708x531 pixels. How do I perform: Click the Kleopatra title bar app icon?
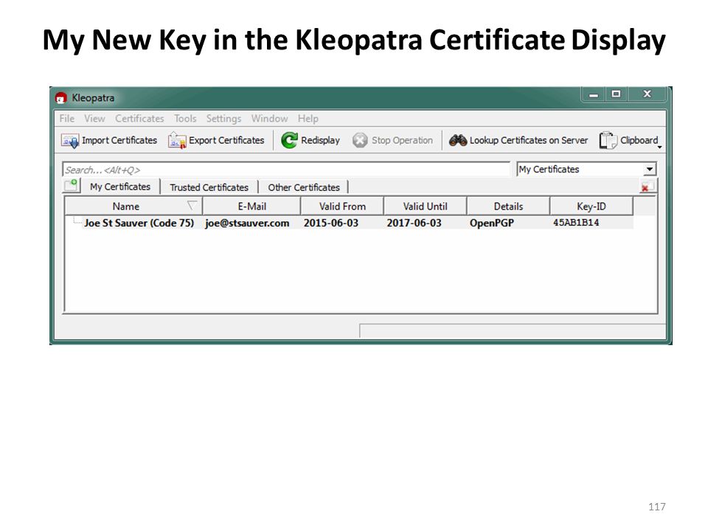61,98
